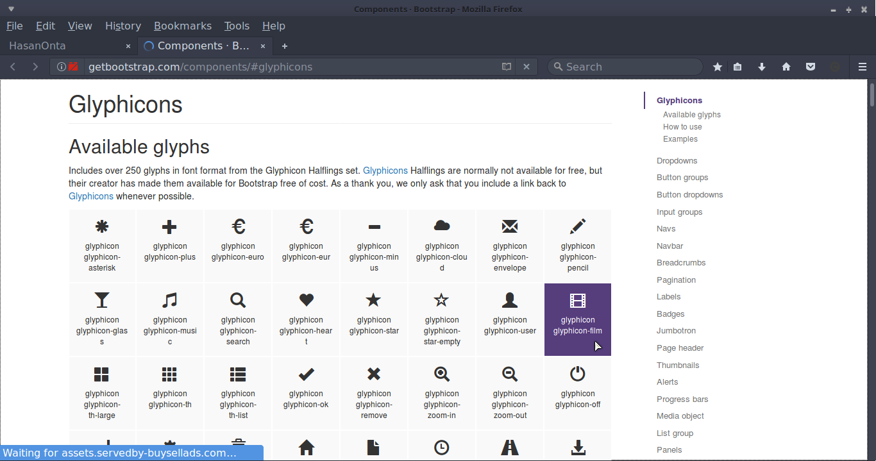876x461 pixels.
Task: Navigate to Dropdowns in sidebar
Action: [677, 161]
